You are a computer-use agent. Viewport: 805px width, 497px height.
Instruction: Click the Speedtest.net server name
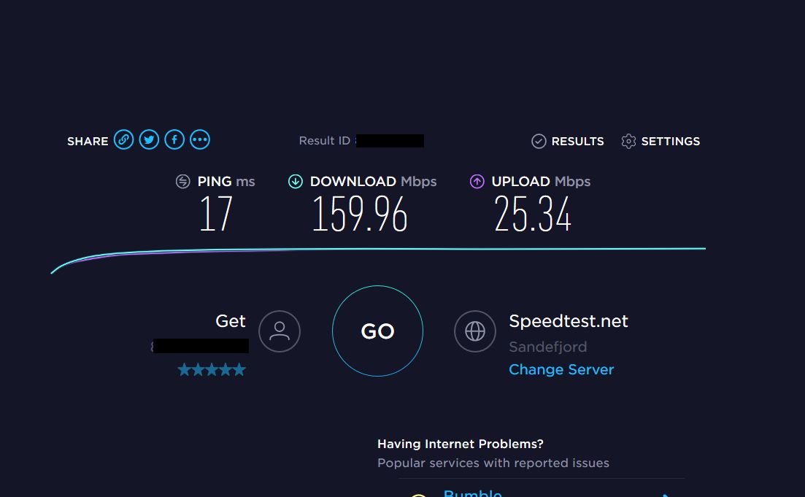point(569,321)
